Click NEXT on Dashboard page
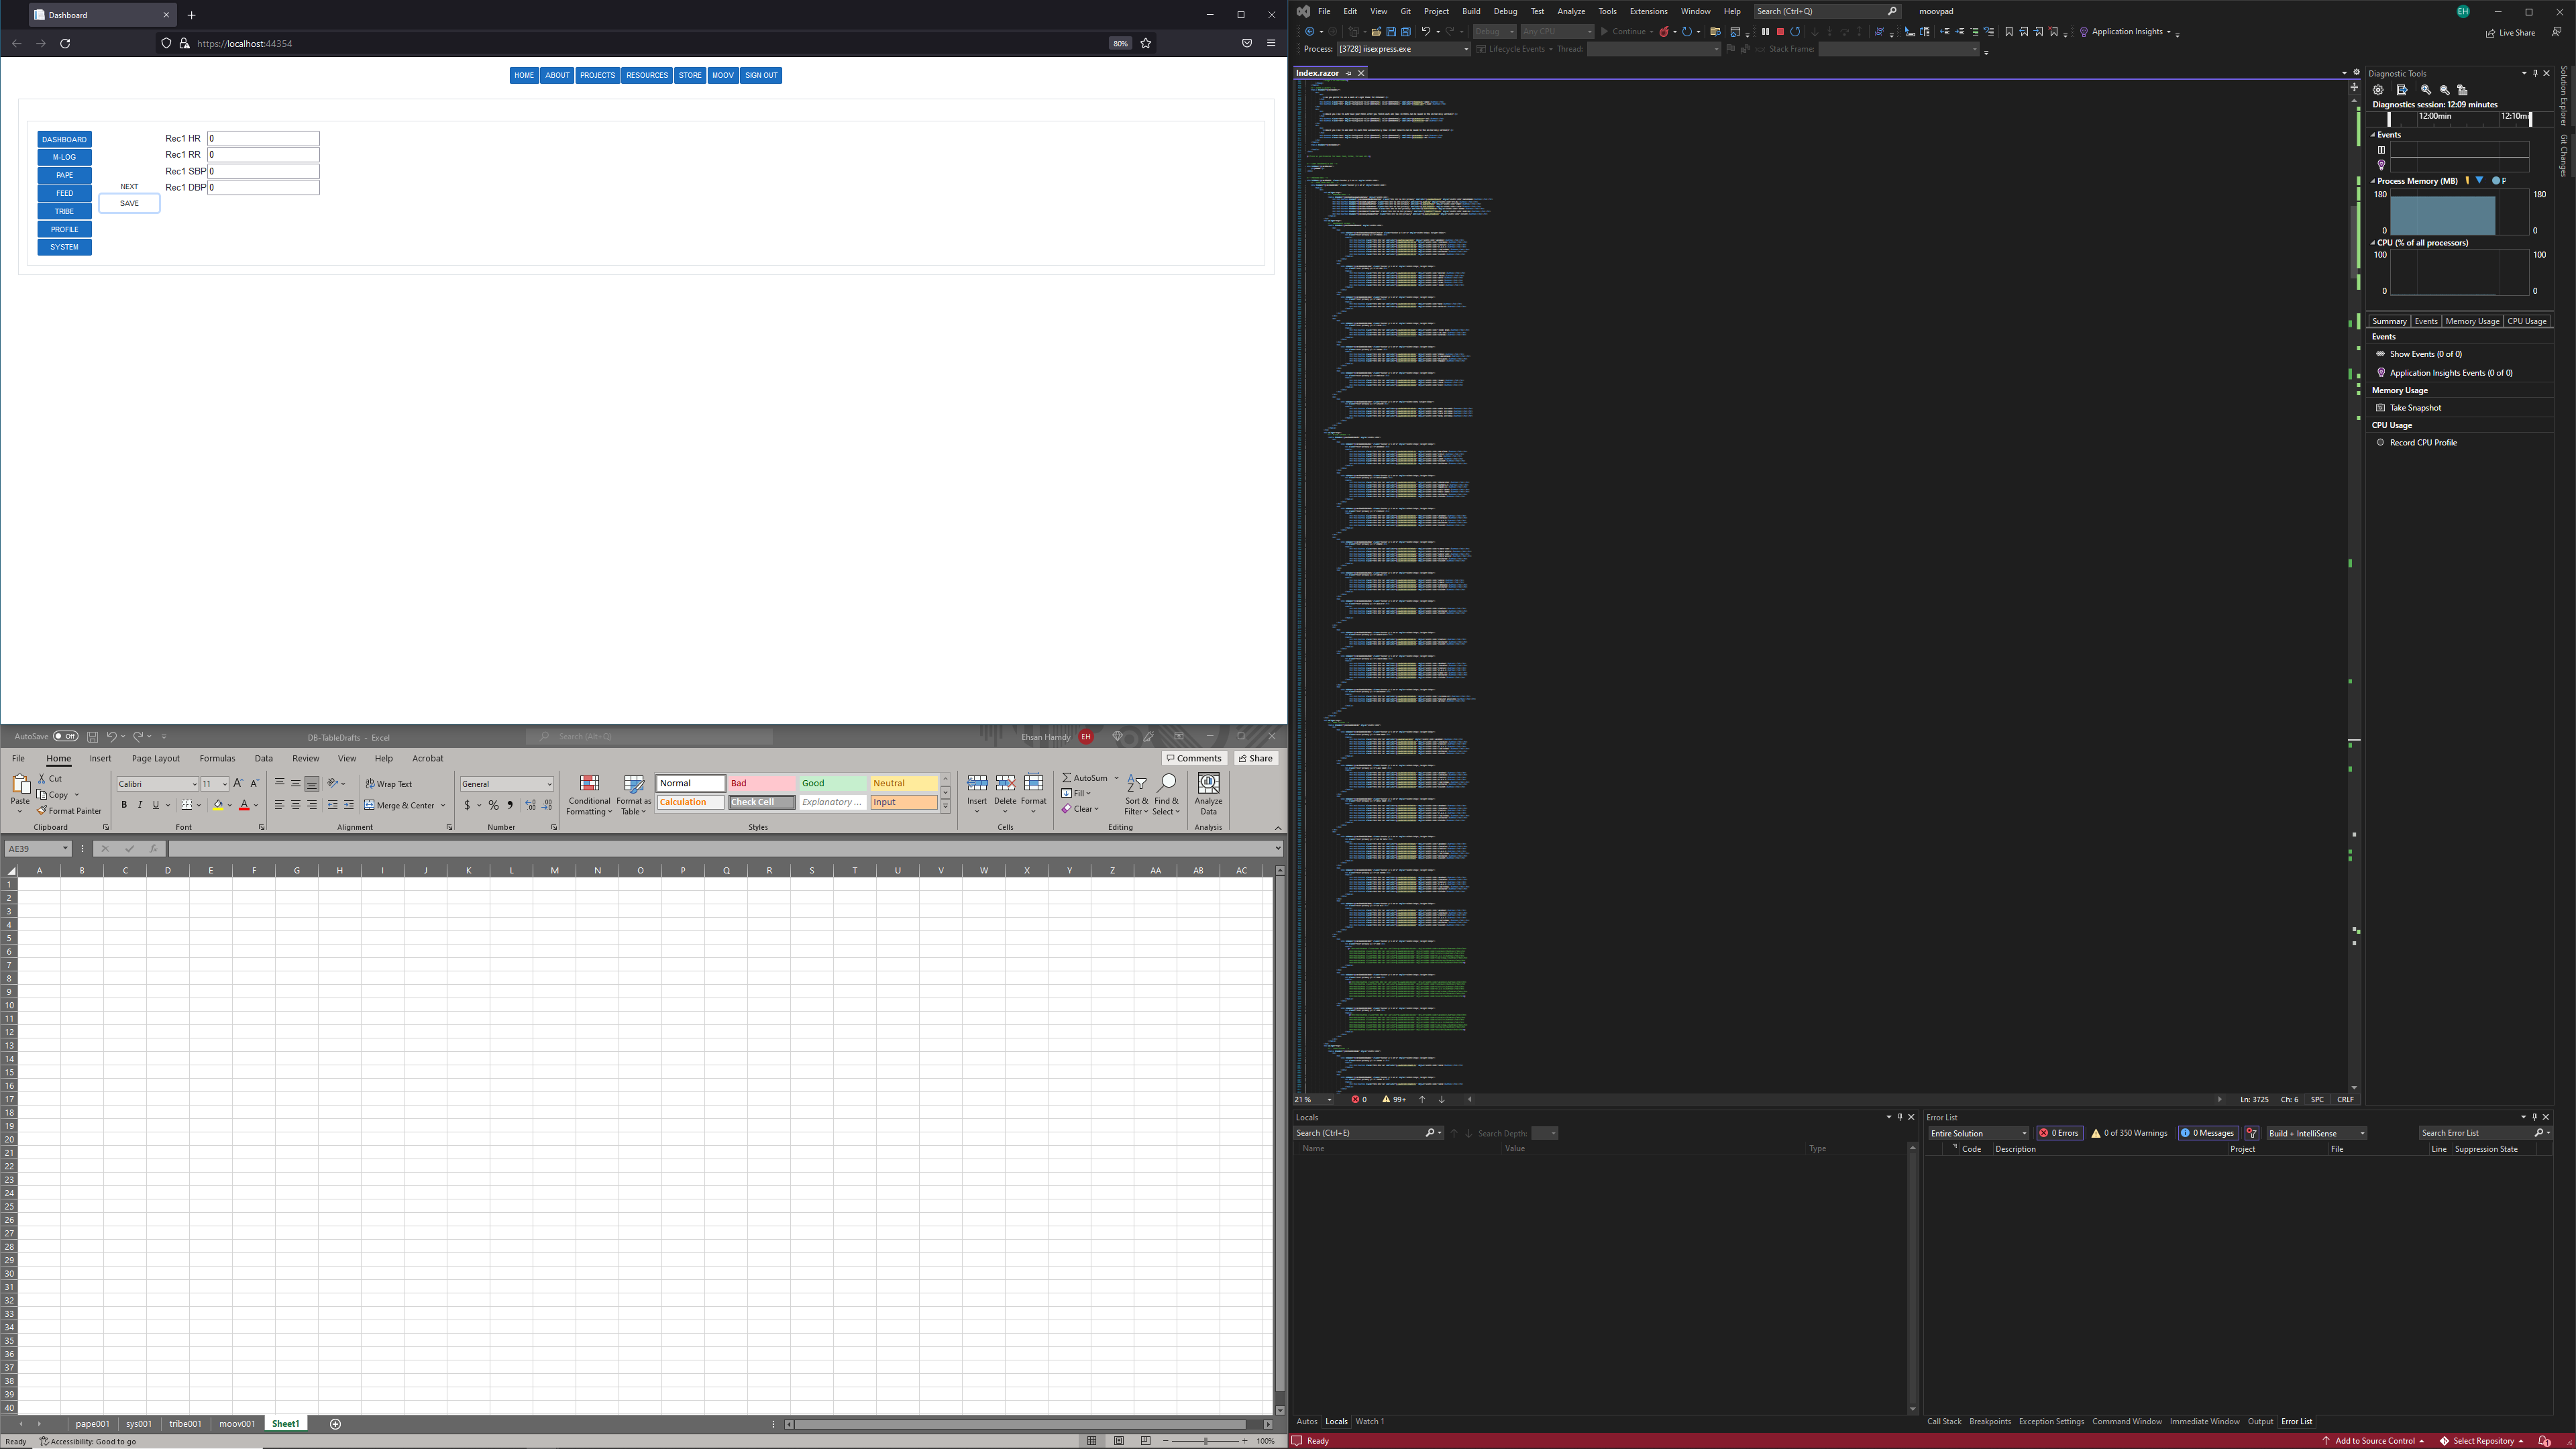The width and height of the screenshot is (2576, 1449). tap(129, 187)
